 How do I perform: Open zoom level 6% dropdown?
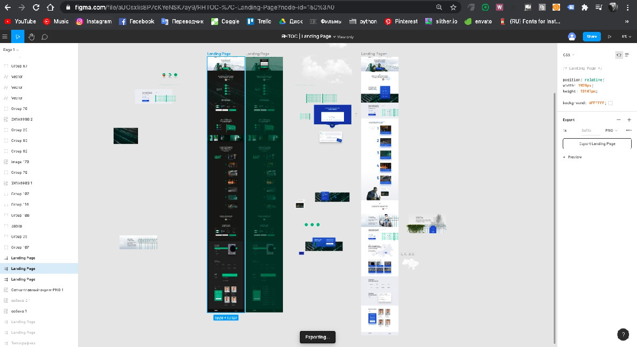click(626, 37)
